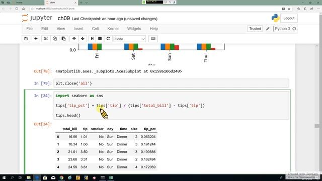
Task: Click the pencil edit icon beside Trusted
Action: (x=268, y=29)
